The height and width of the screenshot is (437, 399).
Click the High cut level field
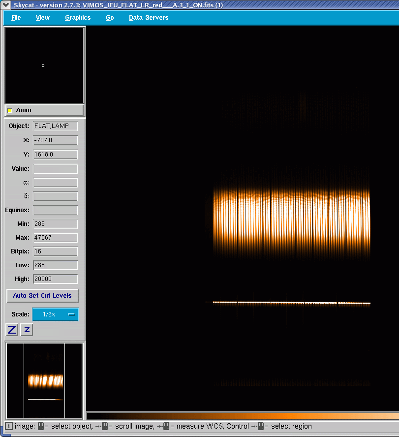55,279
